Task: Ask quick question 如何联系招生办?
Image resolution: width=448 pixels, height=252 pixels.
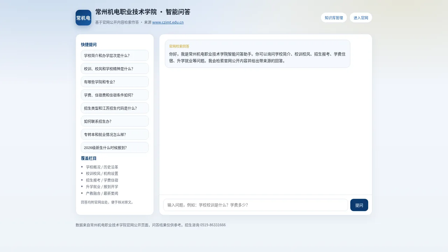Action: coord(115,121)
